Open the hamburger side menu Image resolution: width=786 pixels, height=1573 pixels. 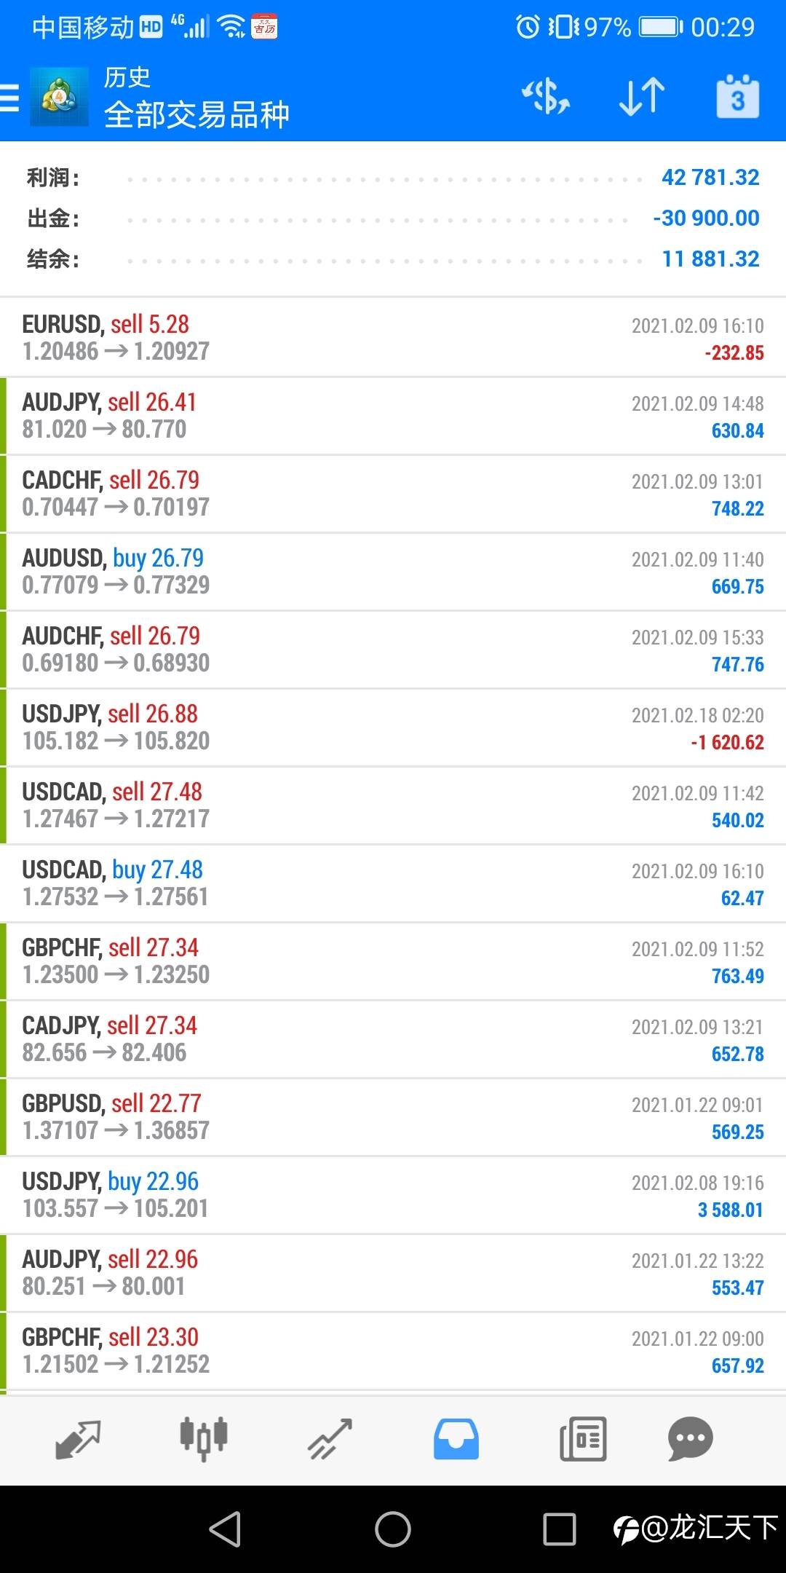point(10,97)
